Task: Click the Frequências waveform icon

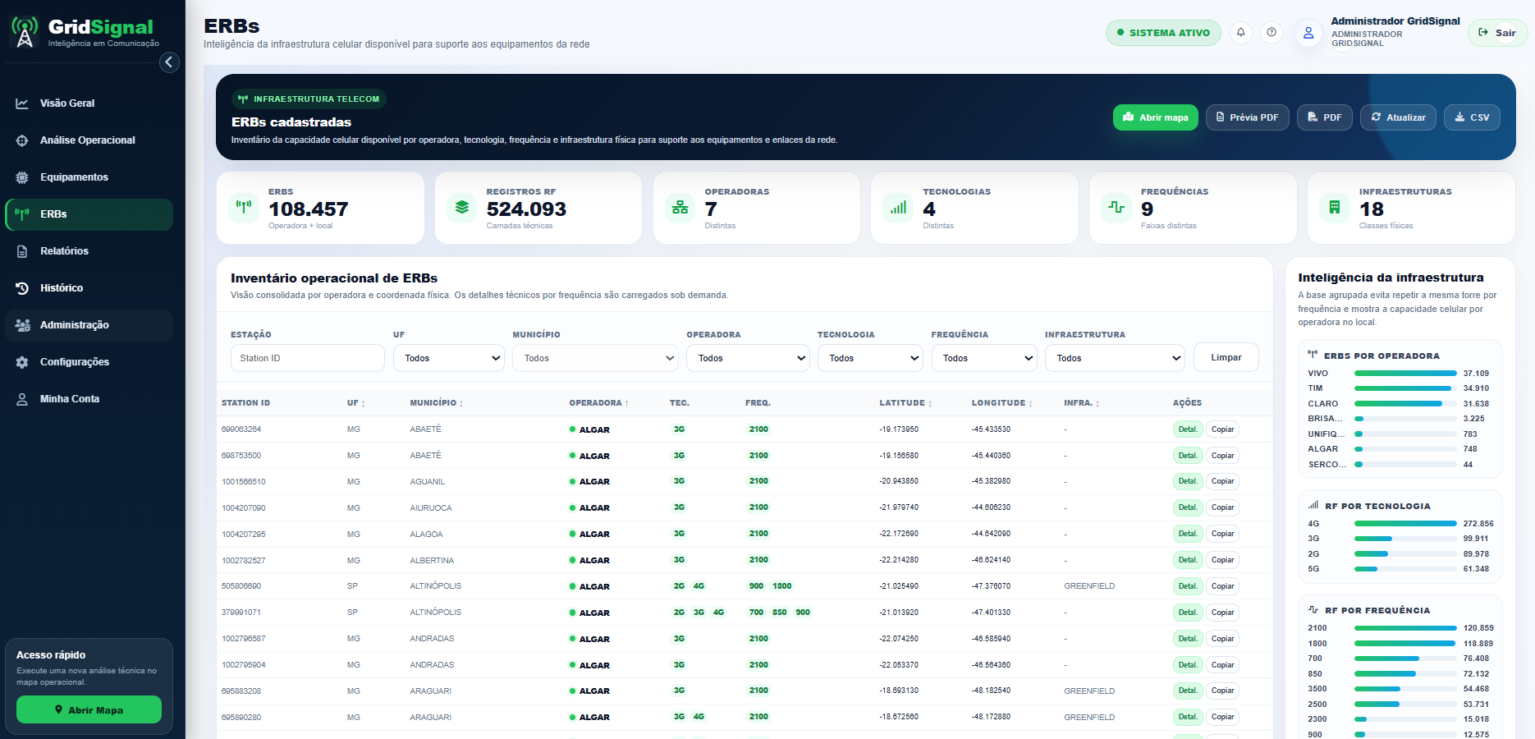Action: pos(1116,207)
